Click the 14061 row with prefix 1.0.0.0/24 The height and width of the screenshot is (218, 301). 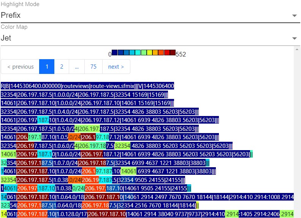tap(87, 103)
